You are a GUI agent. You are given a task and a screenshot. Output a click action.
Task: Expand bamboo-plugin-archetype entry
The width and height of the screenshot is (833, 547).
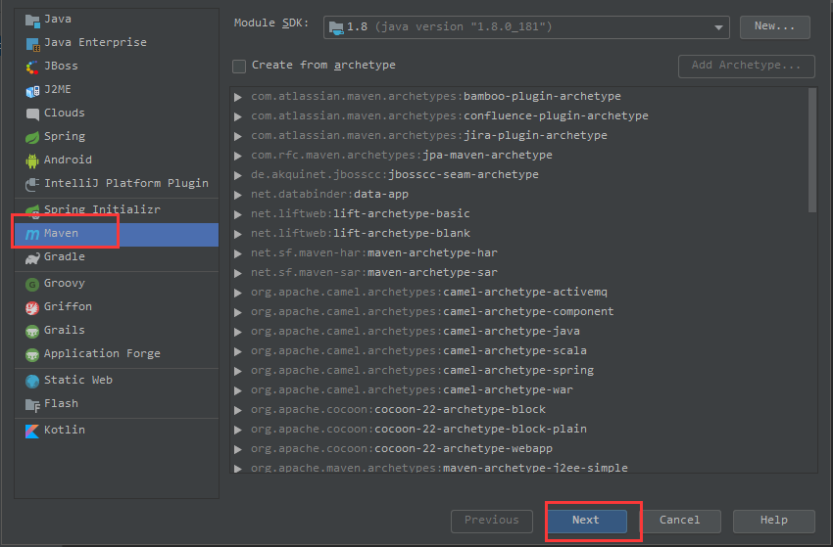click(238, 97)
